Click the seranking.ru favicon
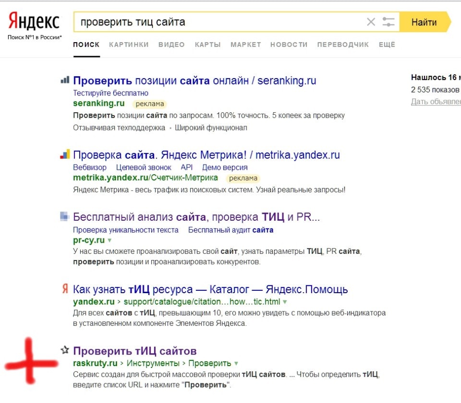The image size is (461, 403). coord(65,80)
